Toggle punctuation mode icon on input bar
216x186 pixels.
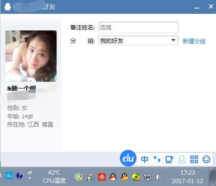click(x=157, y=159)
